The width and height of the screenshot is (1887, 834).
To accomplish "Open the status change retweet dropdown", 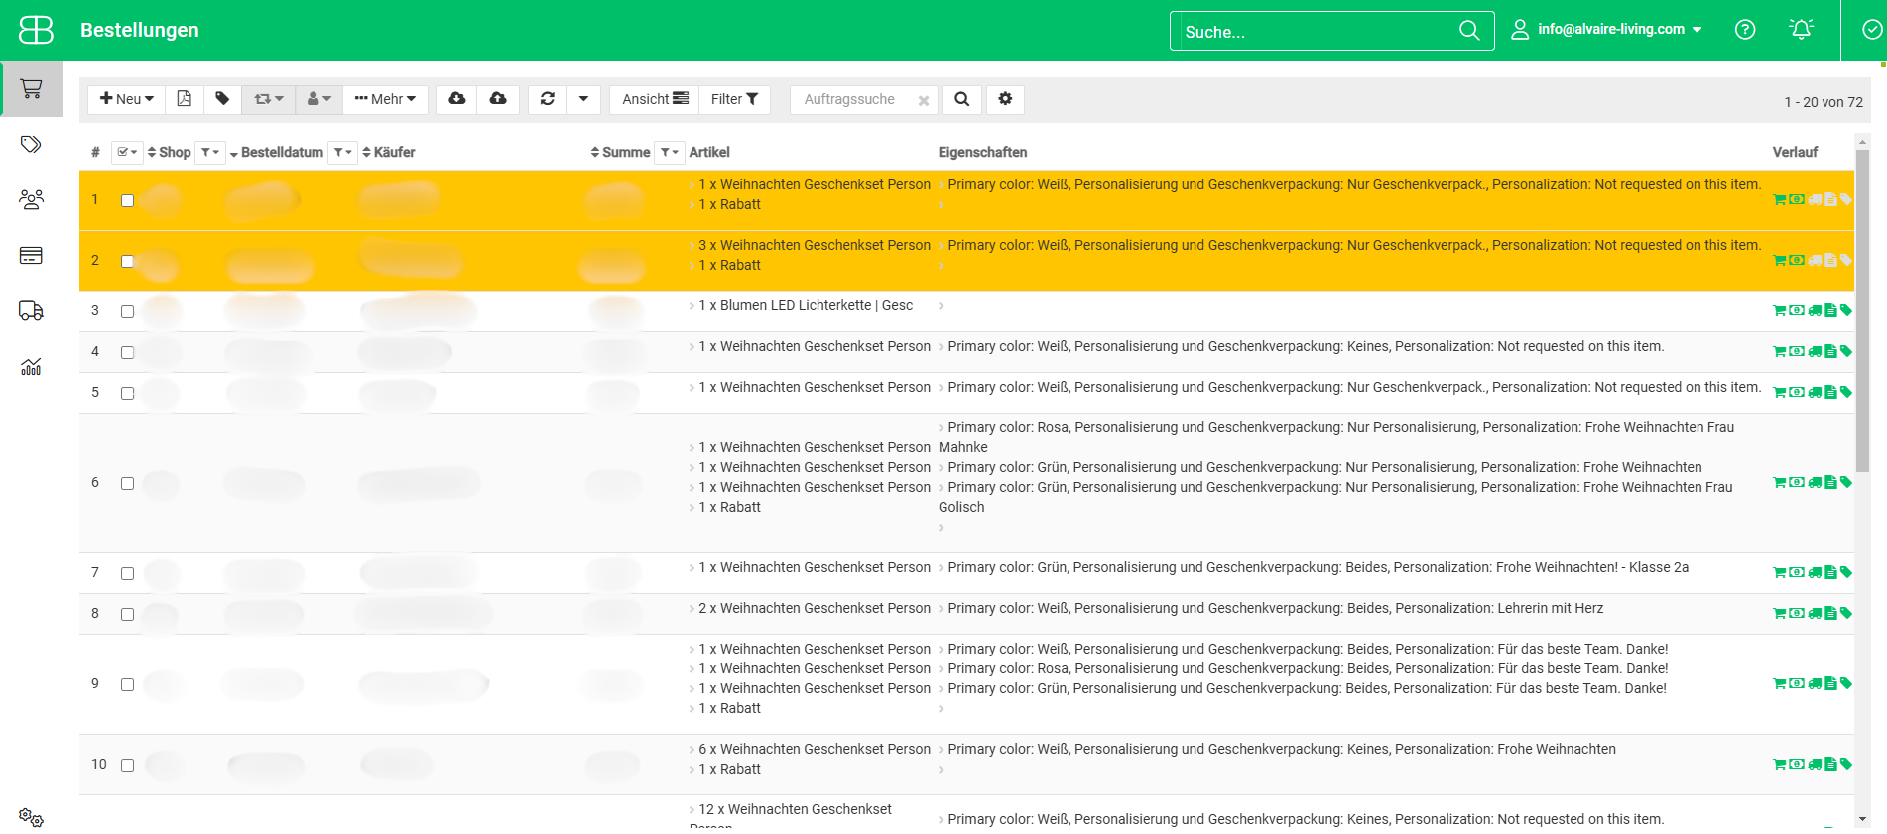I will point(268,99).
